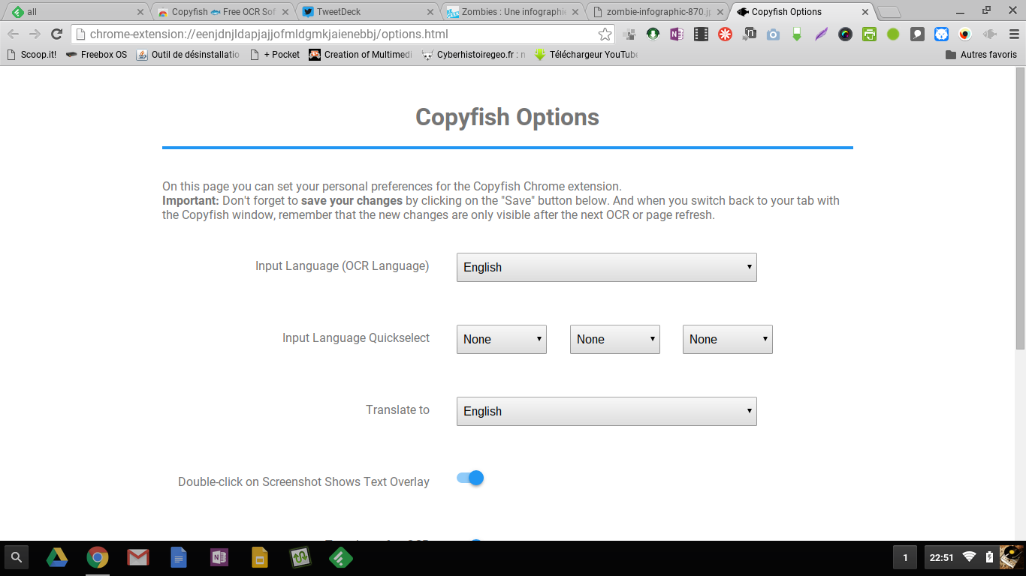Click the green printer extension icon
Viewport: 1026px width, 576px height.
click(x=869, y=34)
